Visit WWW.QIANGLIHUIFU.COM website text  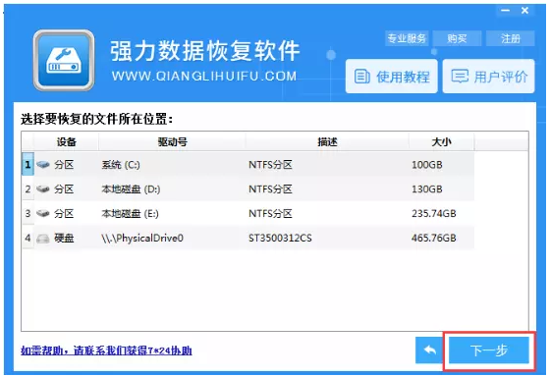pyautogui.click(x=204, y=77)
